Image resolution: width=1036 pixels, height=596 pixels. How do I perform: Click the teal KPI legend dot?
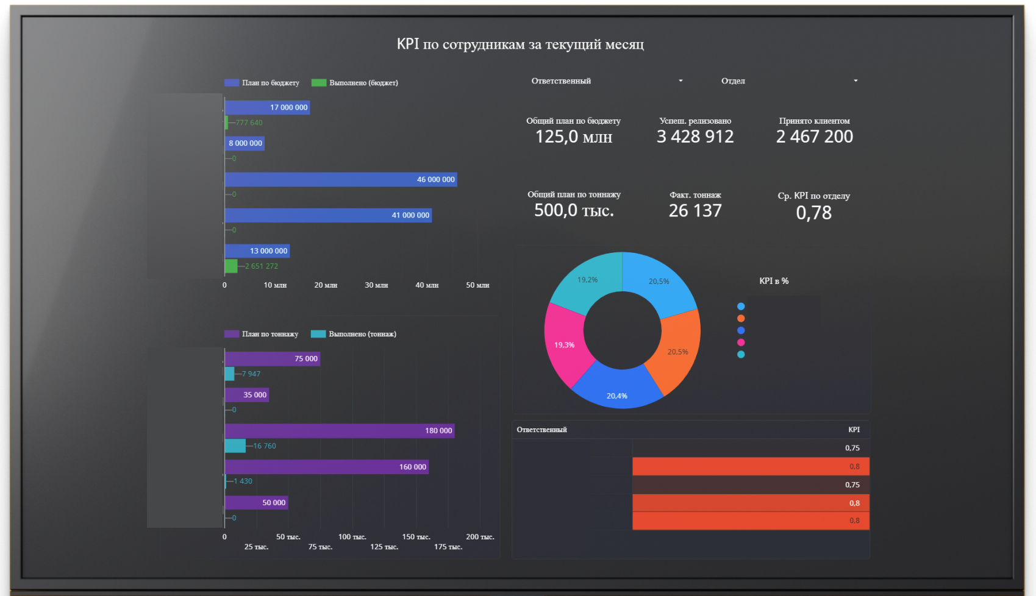[741, 355]
